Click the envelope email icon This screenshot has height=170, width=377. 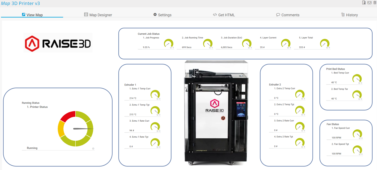pyautogui.click(x=369, y=3)
